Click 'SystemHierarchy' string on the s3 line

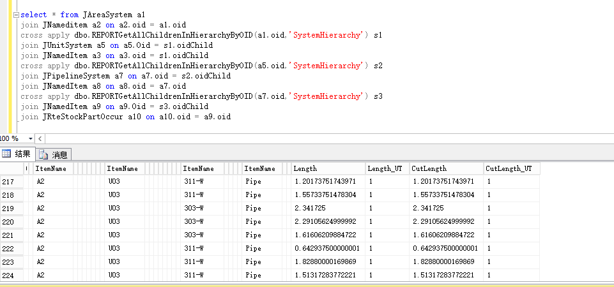(x=327, y=96)
